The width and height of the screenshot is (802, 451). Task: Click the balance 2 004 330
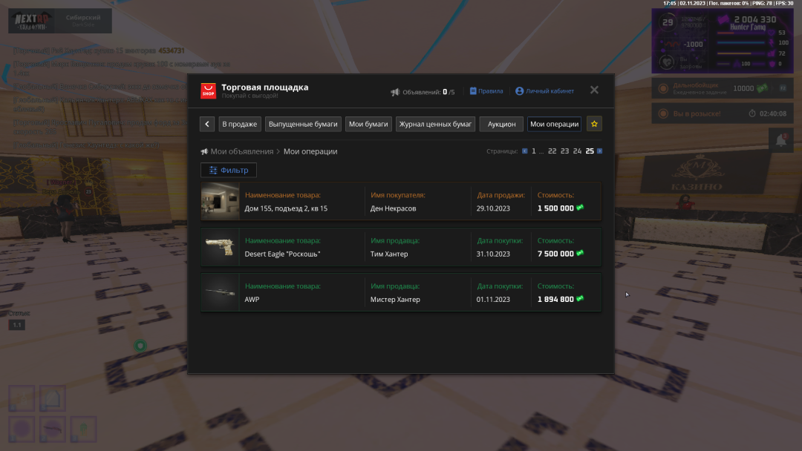(755, 19)
